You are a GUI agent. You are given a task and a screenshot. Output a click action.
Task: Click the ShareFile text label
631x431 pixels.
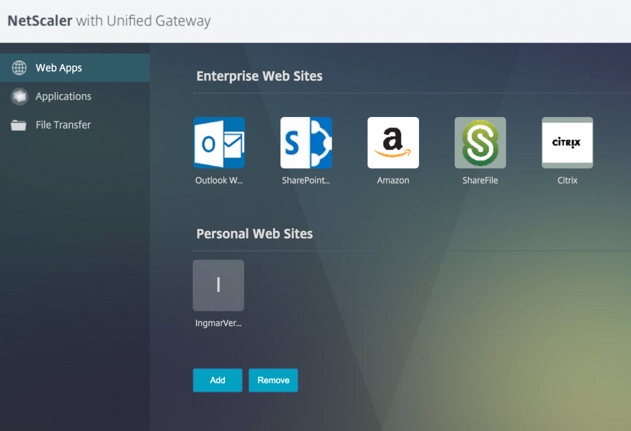pos(480,180)
